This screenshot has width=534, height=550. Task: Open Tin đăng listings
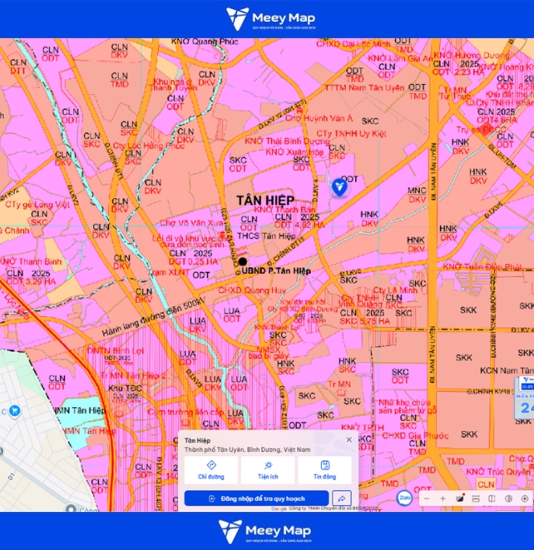click(325, 470)
